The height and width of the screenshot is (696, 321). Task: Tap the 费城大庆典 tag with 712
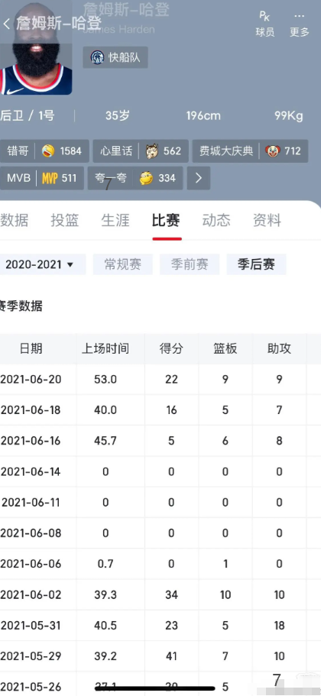point(250,151)
